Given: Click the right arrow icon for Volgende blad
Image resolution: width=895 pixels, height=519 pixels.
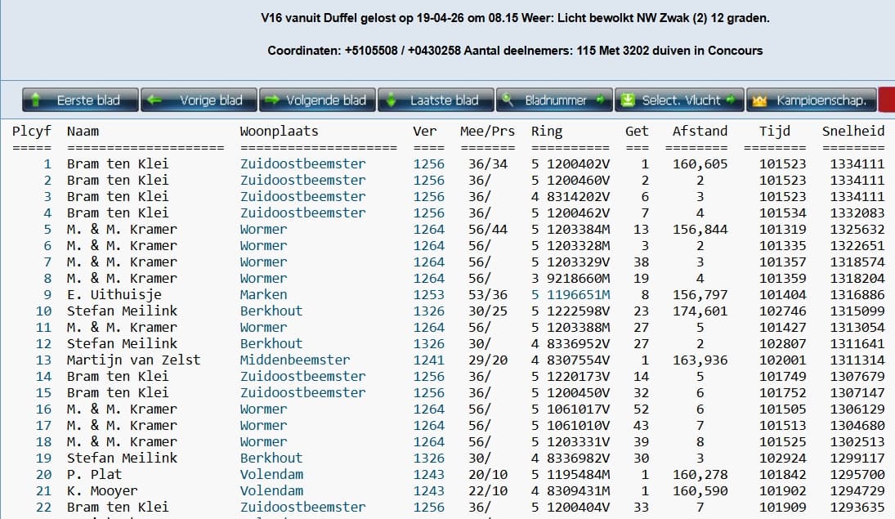Looking at the screenshot, I should 272,101.
